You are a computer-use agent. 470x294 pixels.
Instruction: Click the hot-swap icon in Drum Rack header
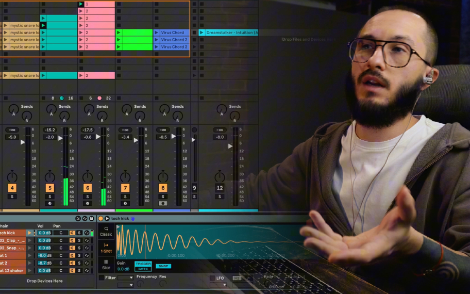coord(85,218)
